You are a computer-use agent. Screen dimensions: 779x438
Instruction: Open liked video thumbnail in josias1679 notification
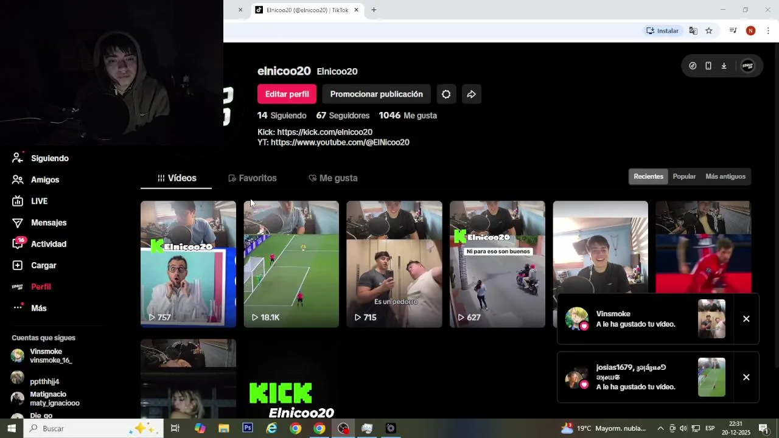[711, 377]
